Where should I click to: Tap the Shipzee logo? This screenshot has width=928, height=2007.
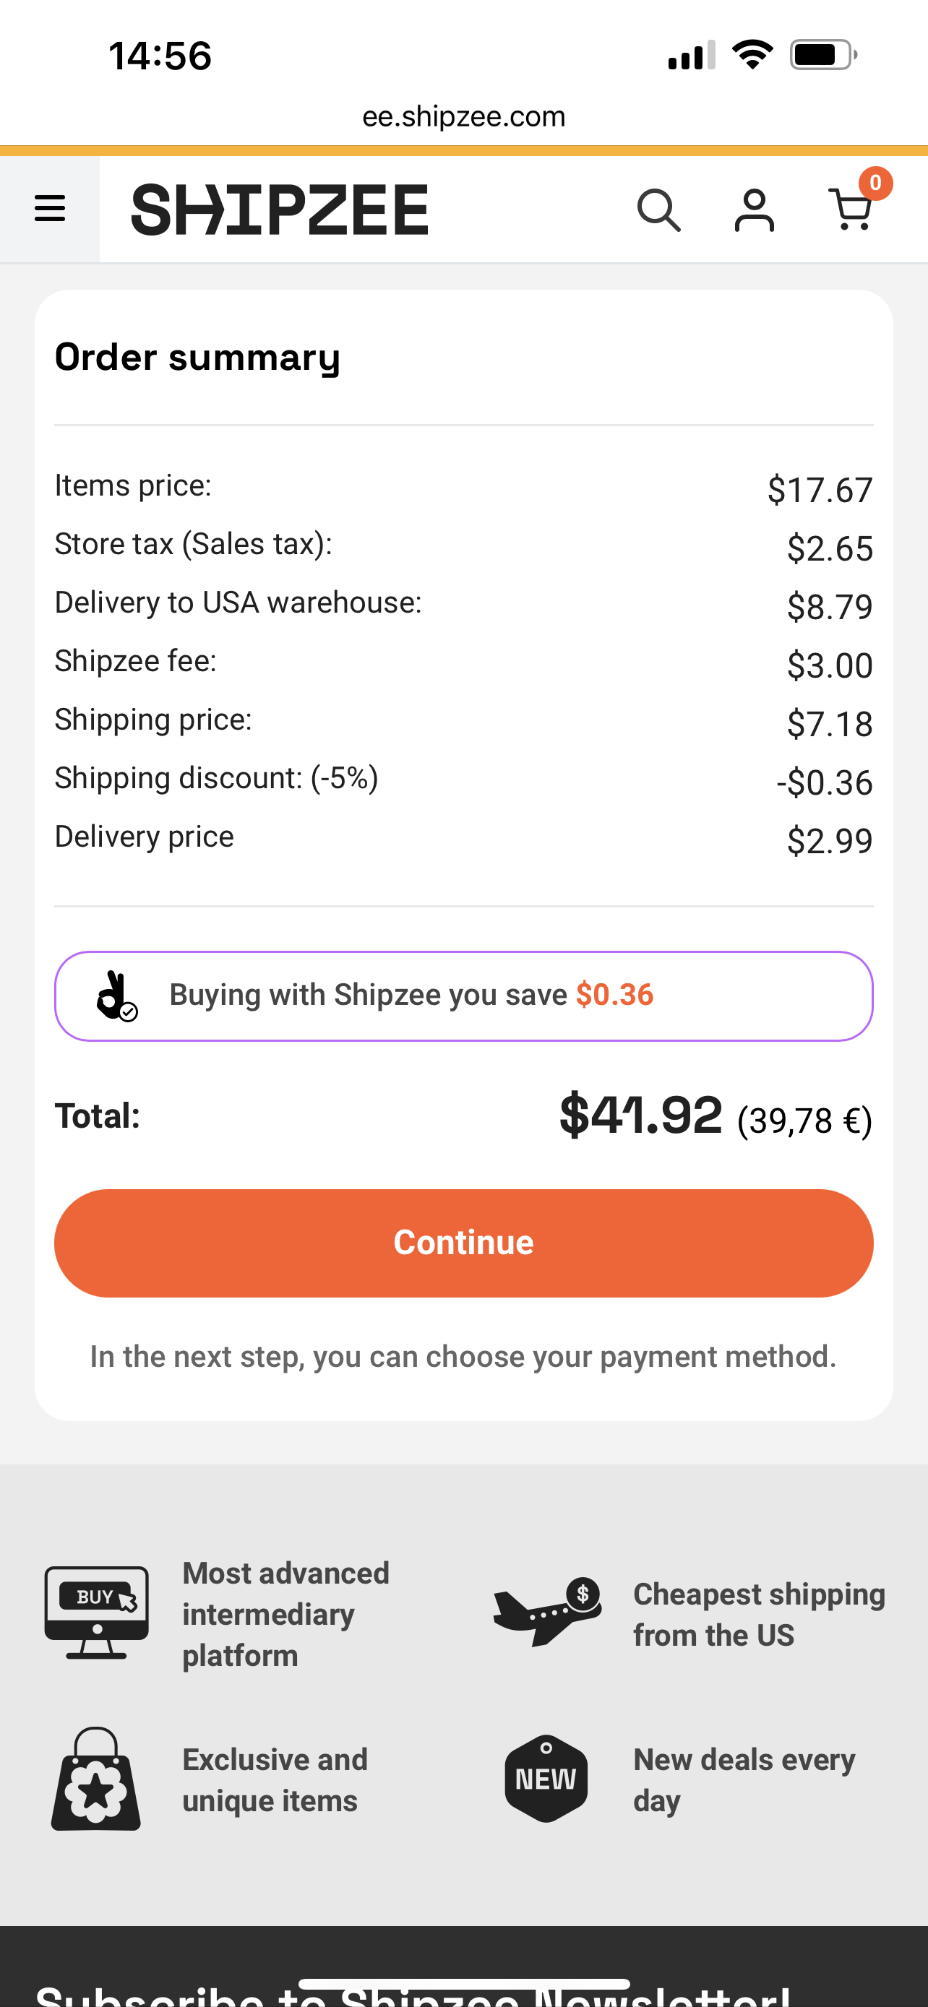280,210
